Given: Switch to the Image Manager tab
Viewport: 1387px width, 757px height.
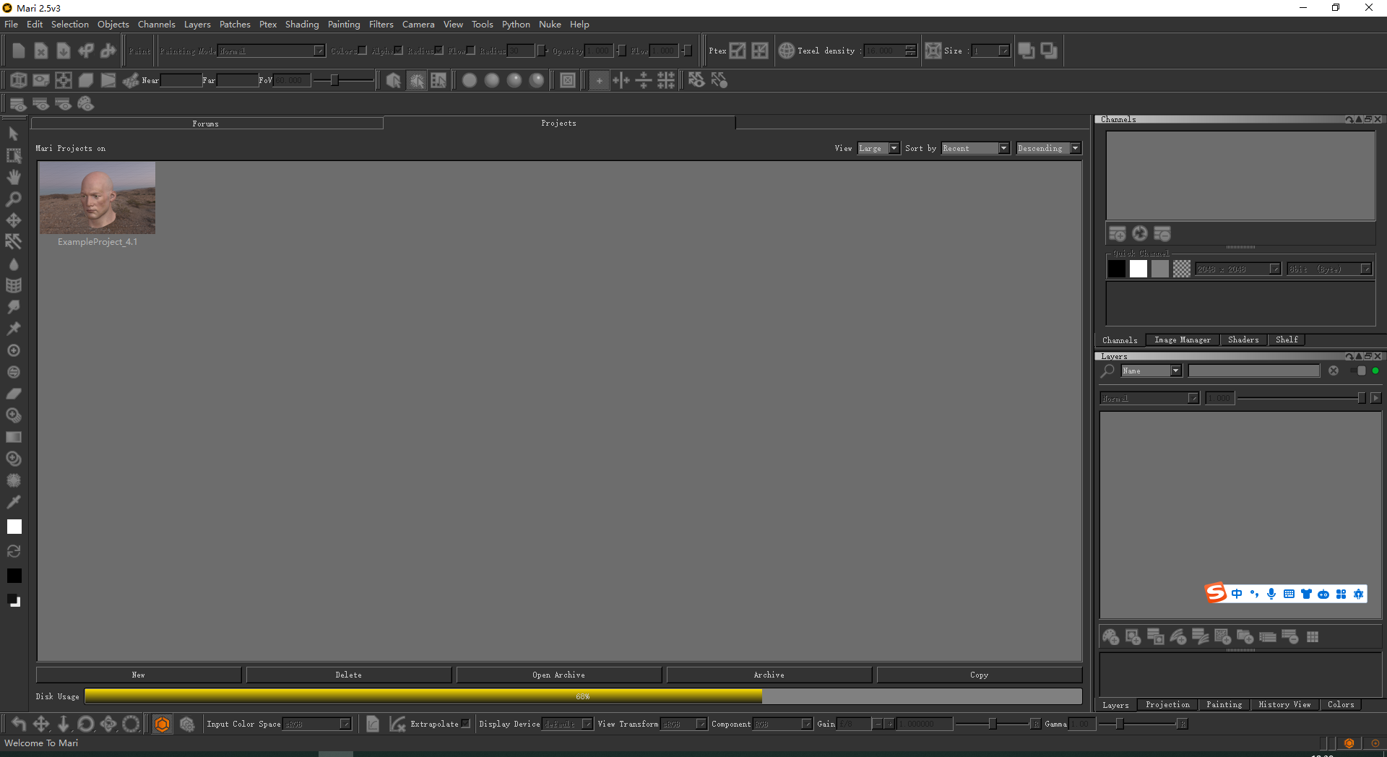Looking at the screenshot, I should tap(1182, 339).
